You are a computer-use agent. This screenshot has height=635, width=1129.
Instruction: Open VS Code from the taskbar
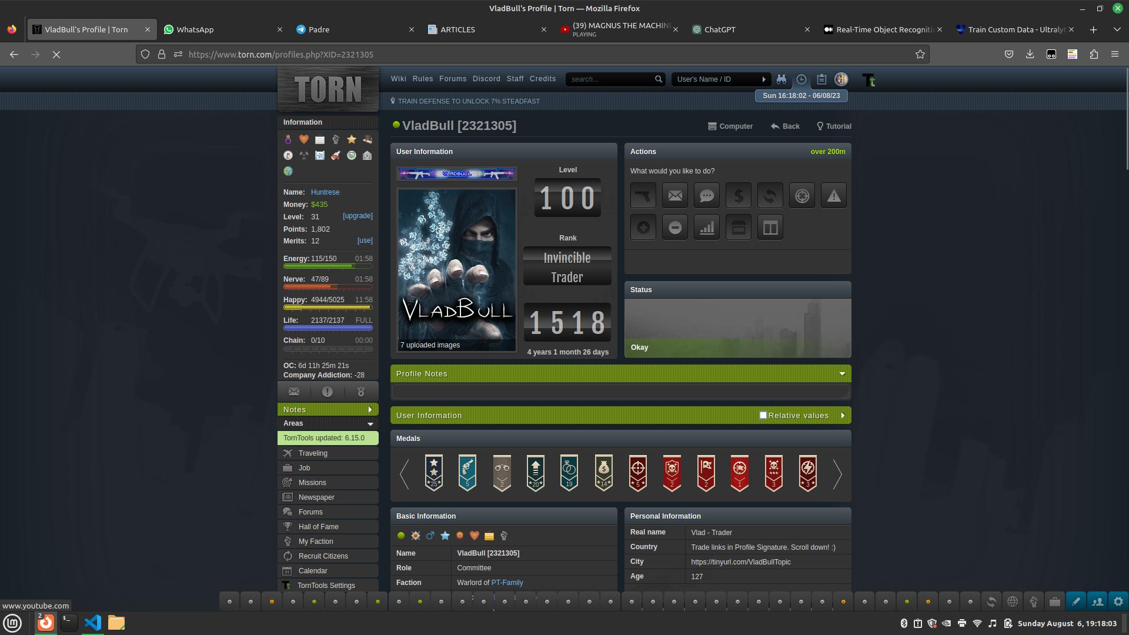pyautogui.click(x=92, y=623)
